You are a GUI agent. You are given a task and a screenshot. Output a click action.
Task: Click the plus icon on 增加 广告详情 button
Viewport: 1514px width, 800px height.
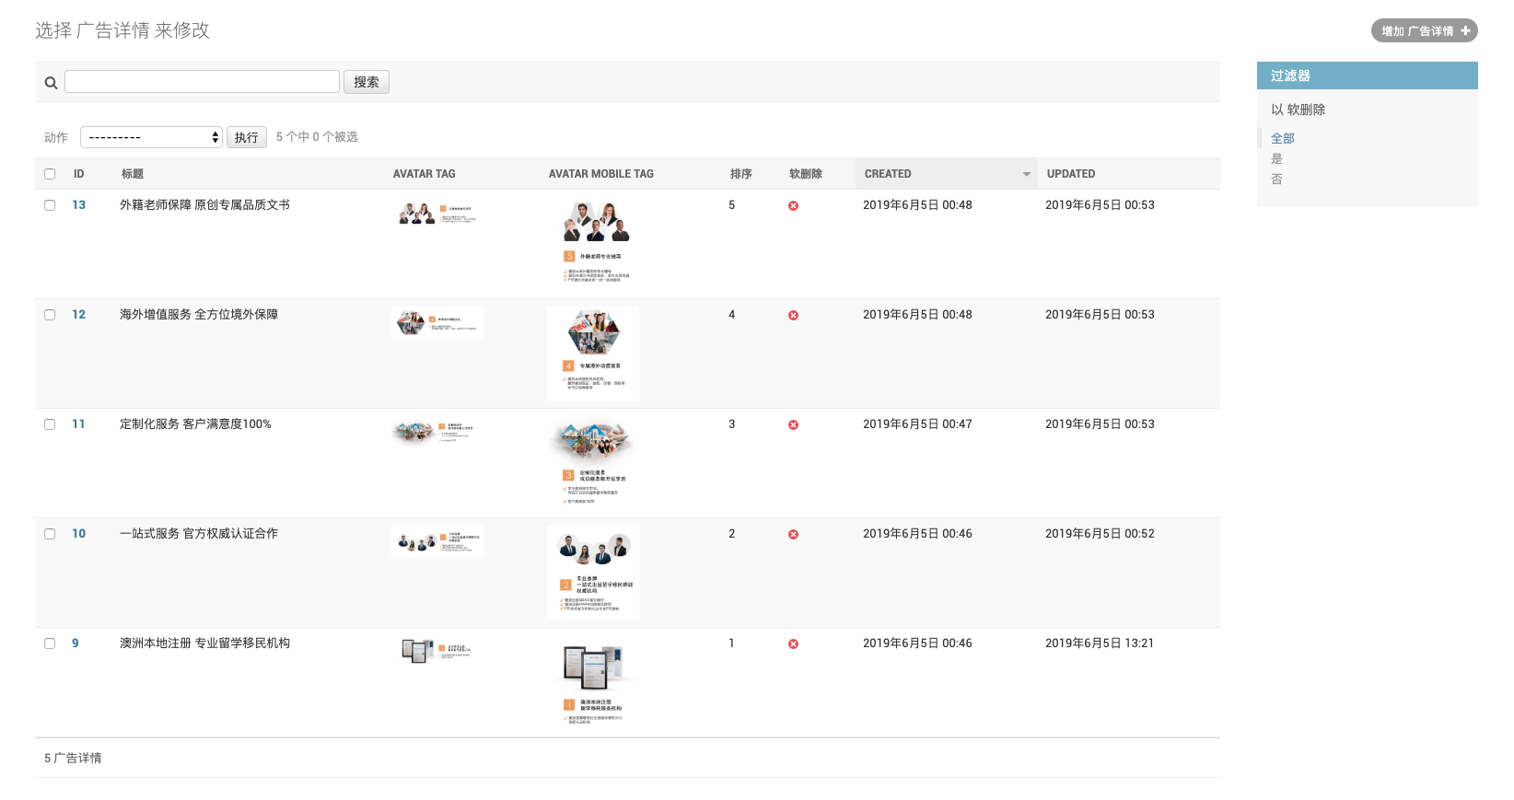coord(1465,30)
